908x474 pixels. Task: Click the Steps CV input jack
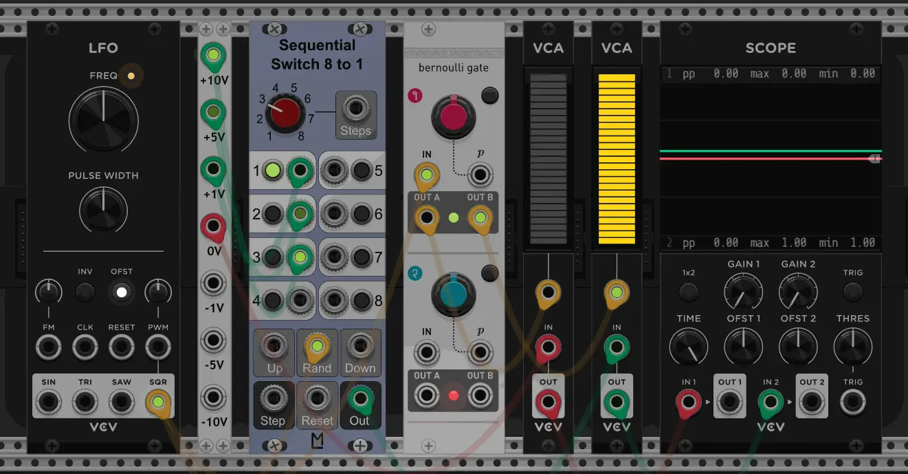click(355, 108)
